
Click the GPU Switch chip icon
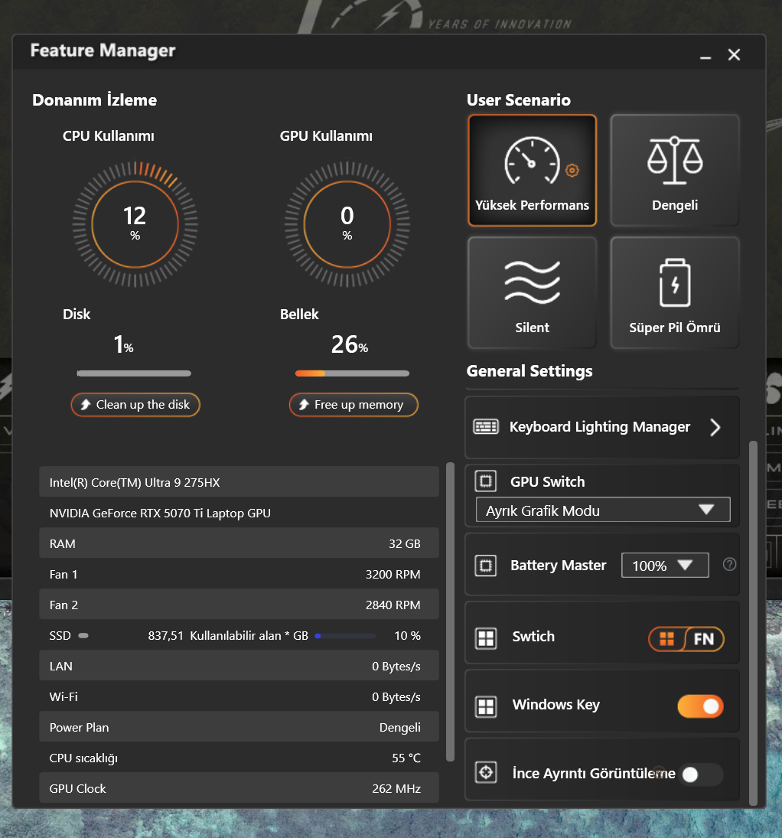tap(485, 481)
